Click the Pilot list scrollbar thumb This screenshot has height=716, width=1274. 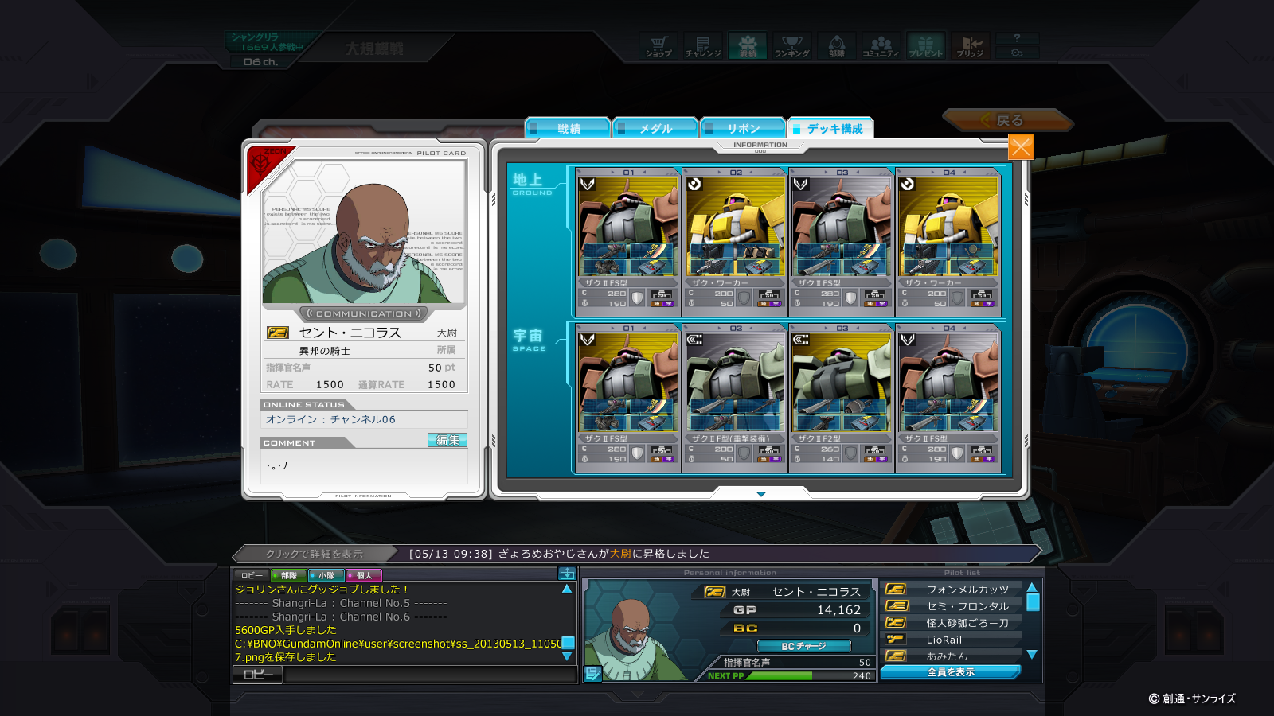(1033, 602)
